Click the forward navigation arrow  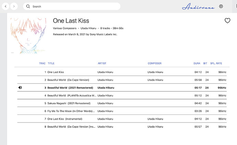coord(14,6)
